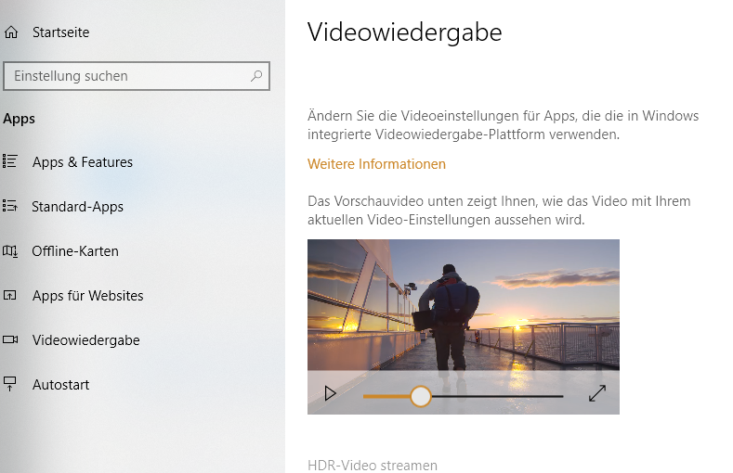This screenshot has height=473, width=733.
Task: Click the 'Ändern Sie die Videoeinstellungen' text
Action: [503, 125]
